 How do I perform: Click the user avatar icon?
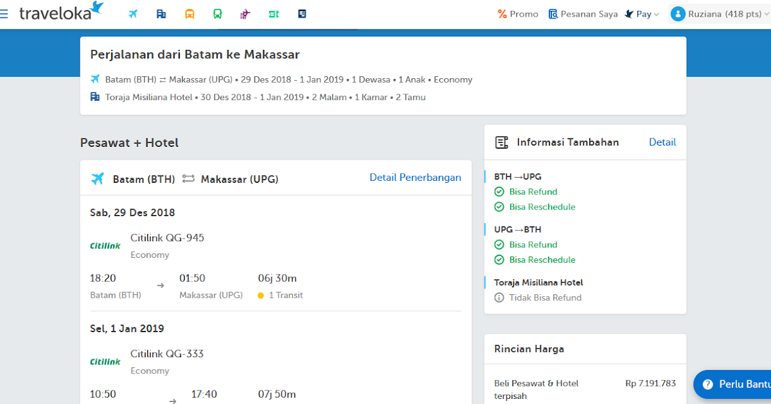click(x=678, y=14)
